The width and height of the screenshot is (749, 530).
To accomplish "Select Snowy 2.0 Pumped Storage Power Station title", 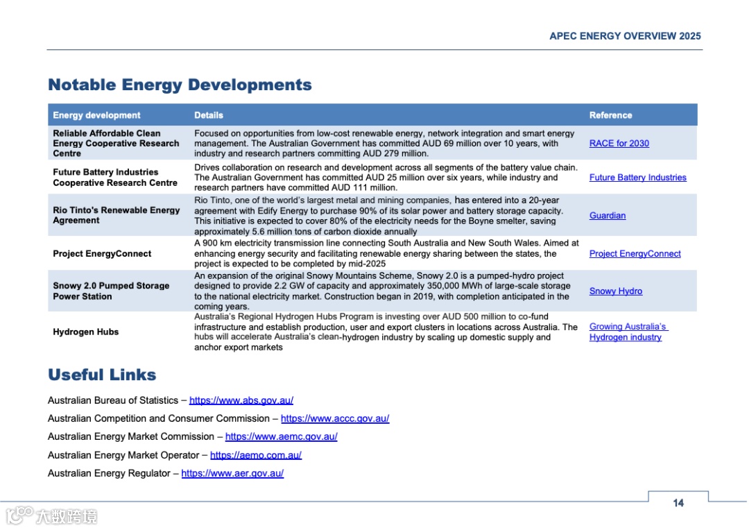I will pos(111,291).
